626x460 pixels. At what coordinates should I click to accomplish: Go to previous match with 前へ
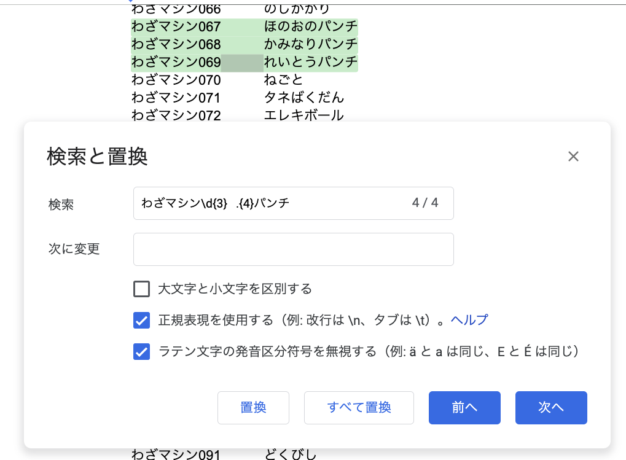pyautogui.click(x=464, y=407)
